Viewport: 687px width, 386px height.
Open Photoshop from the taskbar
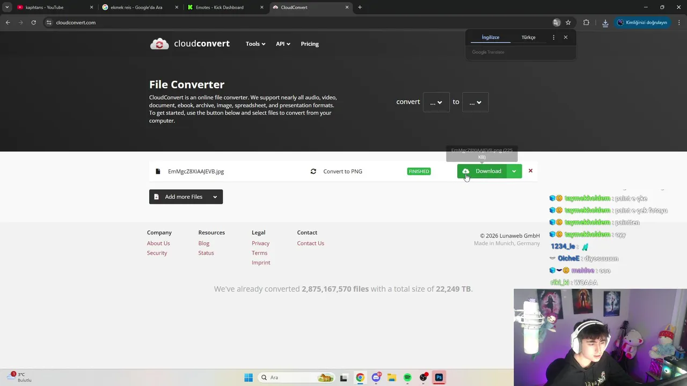[x=439, y=377]
